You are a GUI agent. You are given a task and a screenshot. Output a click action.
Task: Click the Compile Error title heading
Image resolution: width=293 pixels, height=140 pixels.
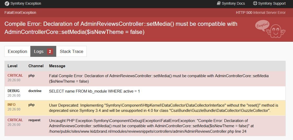[121, 28]
